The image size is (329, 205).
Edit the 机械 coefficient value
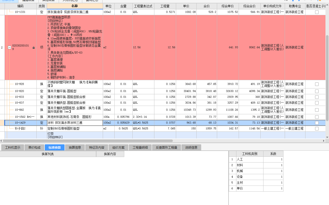[273, 171]
